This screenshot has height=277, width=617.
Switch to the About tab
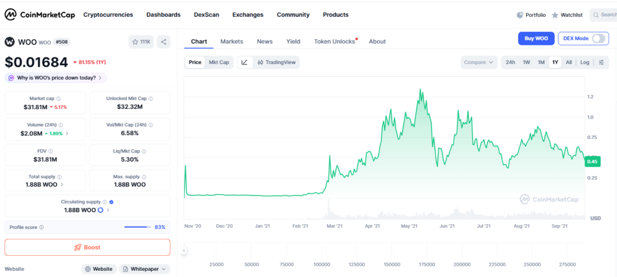[x=377, y=41]
